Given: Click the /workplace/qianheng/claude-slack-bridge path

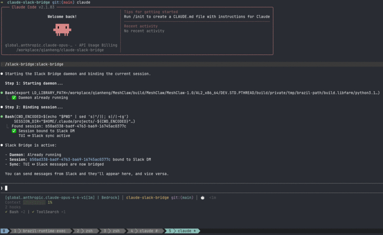Looking at the screenshot, I should (60, 50).
